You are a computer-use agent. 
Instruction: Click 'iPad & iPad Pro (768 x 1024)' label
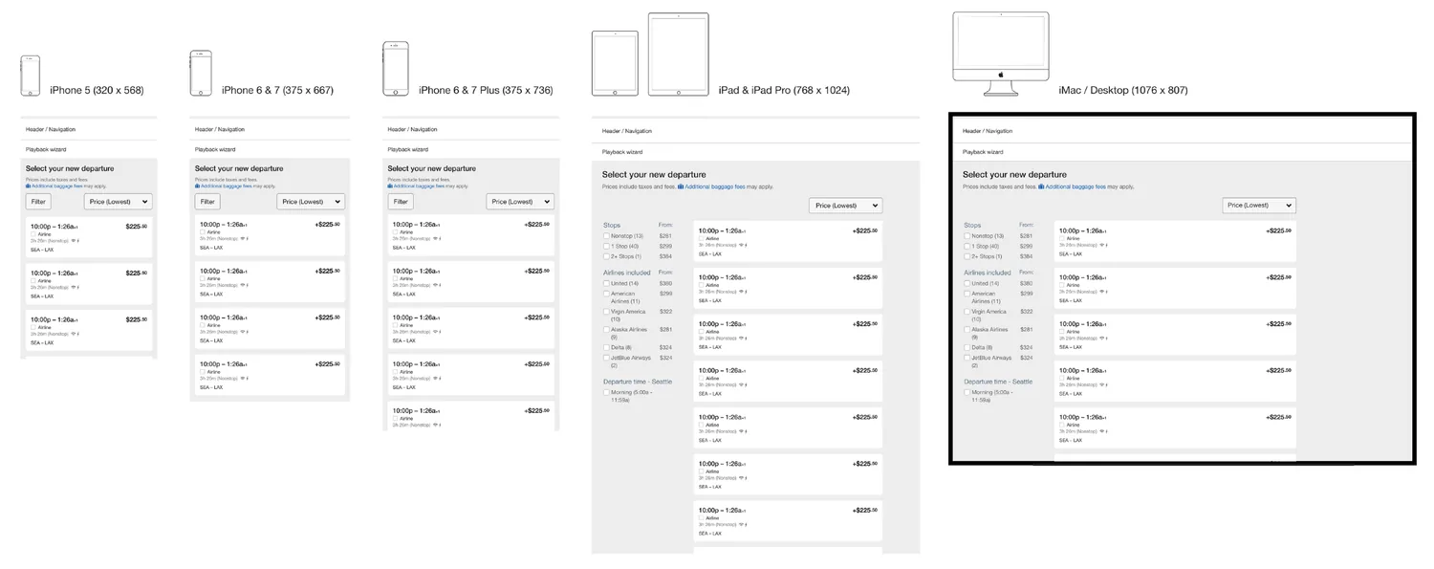(x=784, y=90)
